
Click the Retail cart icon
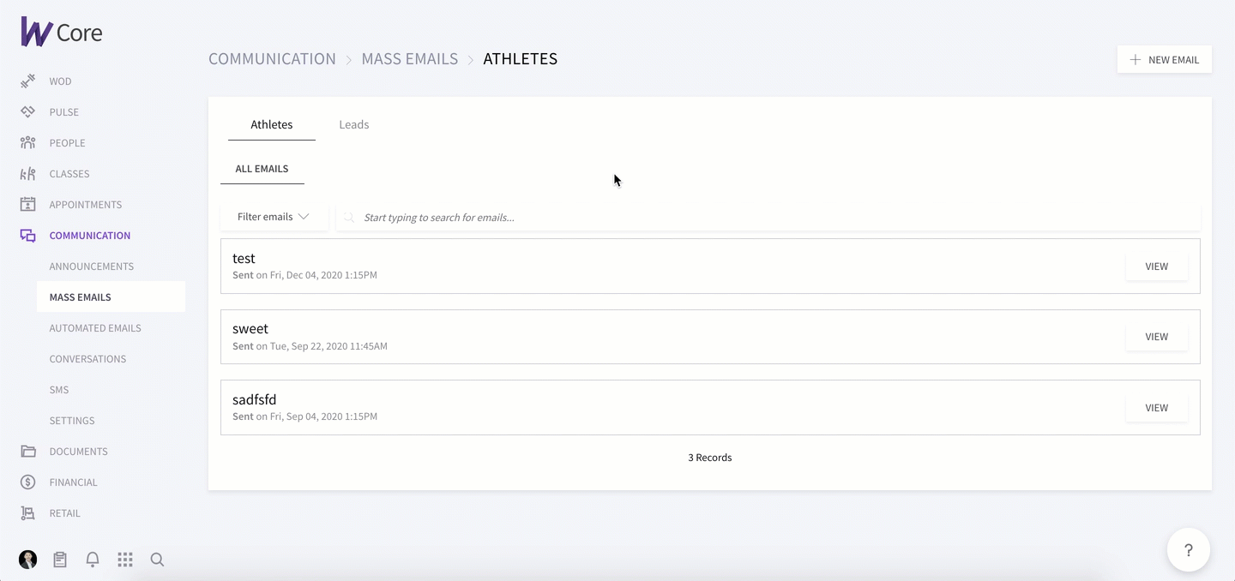pos(28,512)
